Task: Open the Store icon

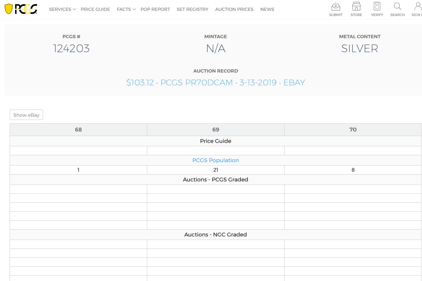Action: [356, 7]
